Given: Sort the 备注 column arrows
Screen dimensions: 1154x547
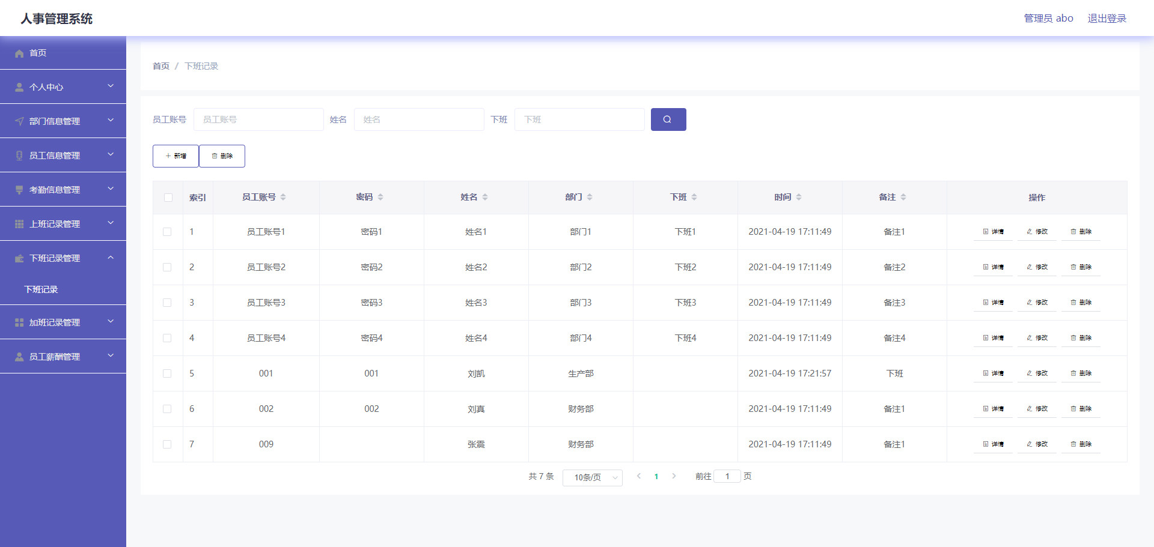Looking at the screenshot, I should point(903,197).
